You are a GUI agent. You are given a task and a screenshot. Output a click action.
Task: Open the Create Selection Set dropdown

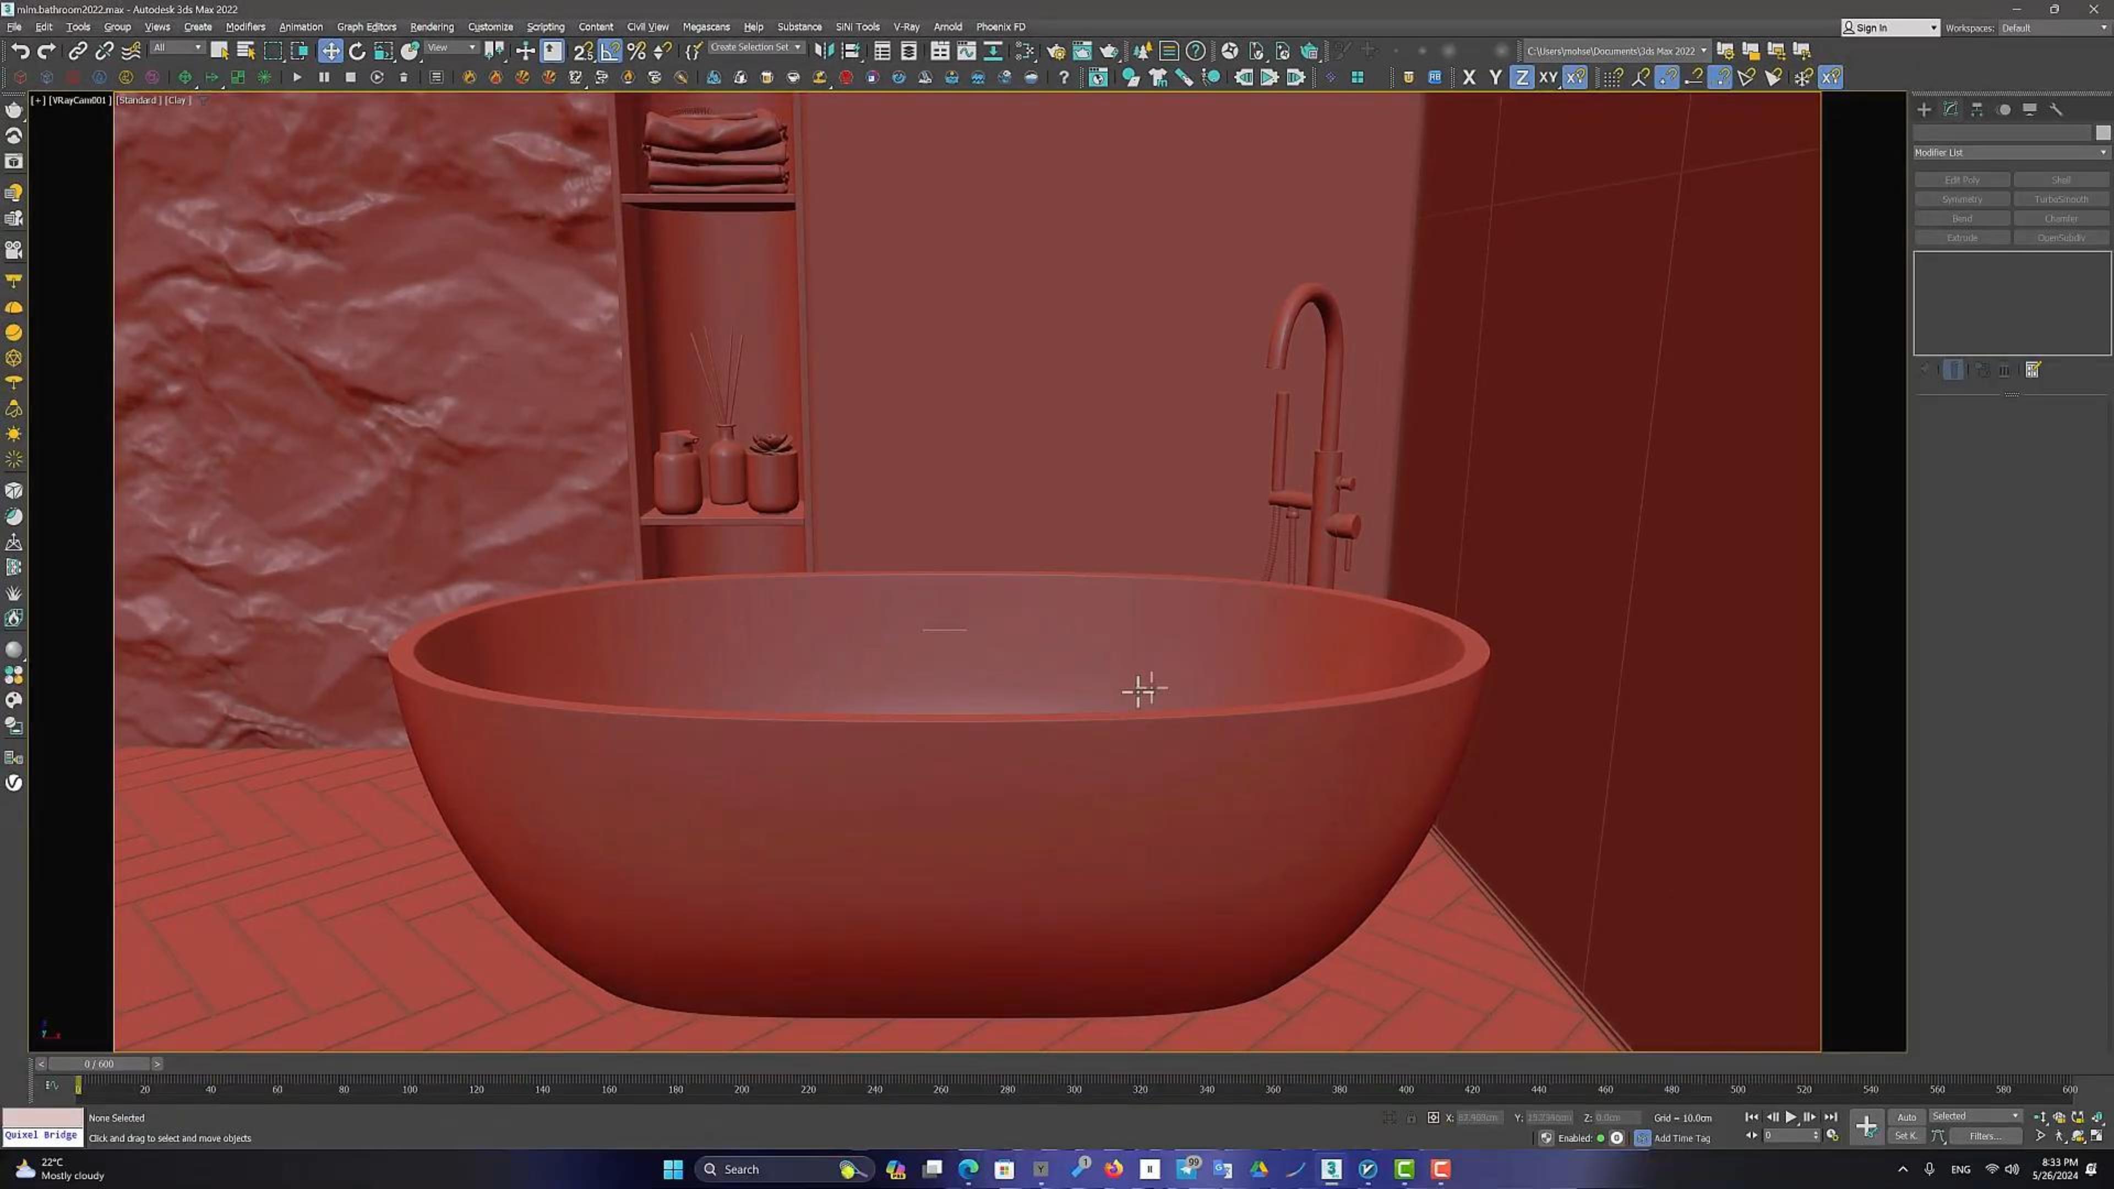(755, 47)
